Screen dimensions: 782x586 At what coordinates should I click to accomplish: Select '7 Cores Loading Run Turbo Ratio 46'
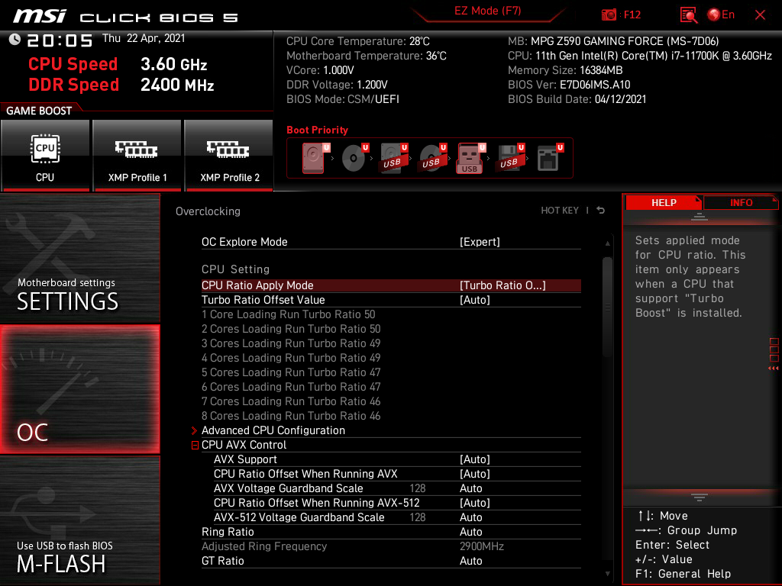tap(291, 401)
